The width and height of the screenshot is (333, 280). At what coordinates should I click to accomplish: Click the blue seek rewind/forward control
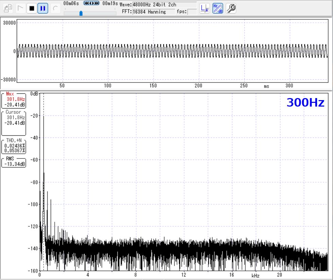pos(91,3)
